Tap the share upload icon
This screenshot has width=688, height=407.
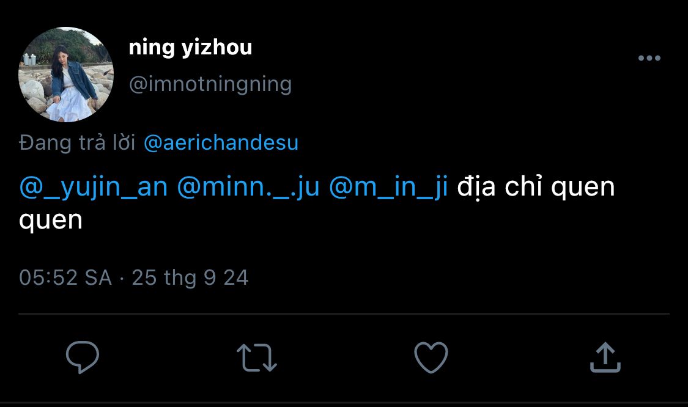[605, 358]
